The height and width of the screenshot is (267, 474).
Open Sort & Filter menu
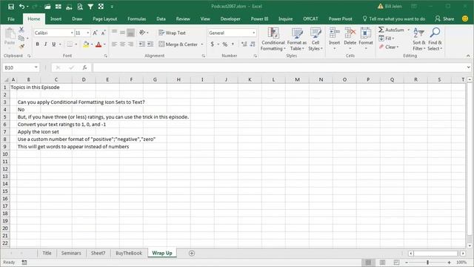419,39
